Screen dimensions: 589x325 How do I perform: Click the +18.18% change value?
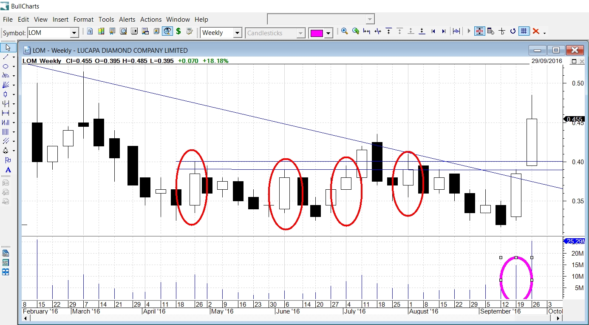coord(215,61)
